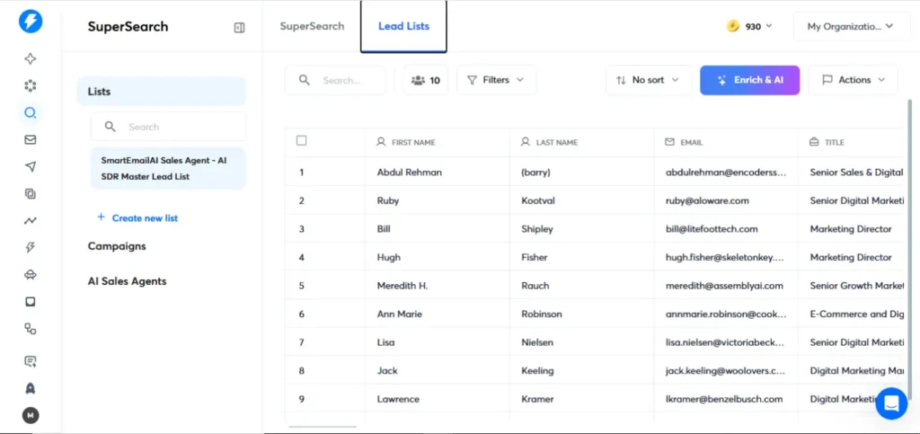The image size is (920, 434).
Task: Click the ruby@aloware.com email cell
Action: click(x=726, y=200)
